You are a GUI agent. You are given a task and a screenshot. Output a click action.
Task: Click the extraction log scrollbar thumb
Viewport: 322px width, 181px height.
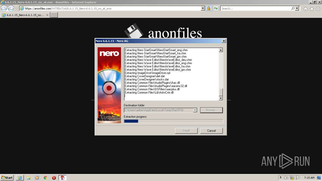click(x=221, y=92)
